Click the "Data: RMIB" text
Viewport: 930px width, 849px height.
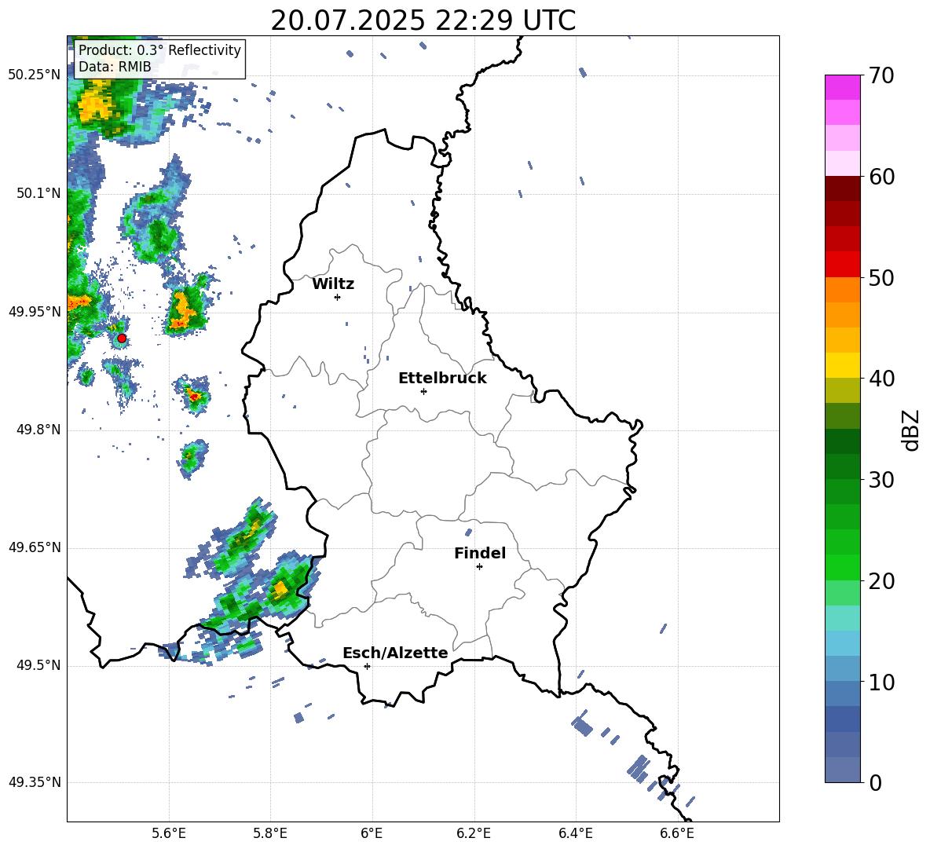(x=115, y=67)
